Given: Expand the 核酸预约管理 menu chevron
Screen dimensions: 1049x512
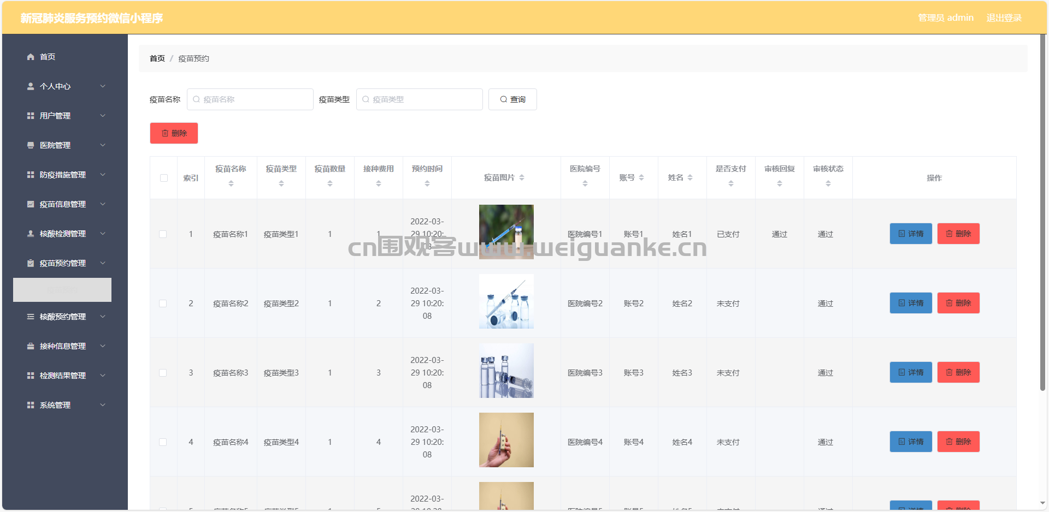Looking at the screenshot, I should tap(103, 317).
